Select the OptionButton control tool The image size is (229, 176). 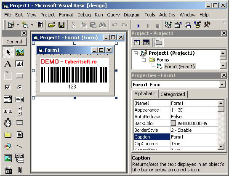[19, 87]
